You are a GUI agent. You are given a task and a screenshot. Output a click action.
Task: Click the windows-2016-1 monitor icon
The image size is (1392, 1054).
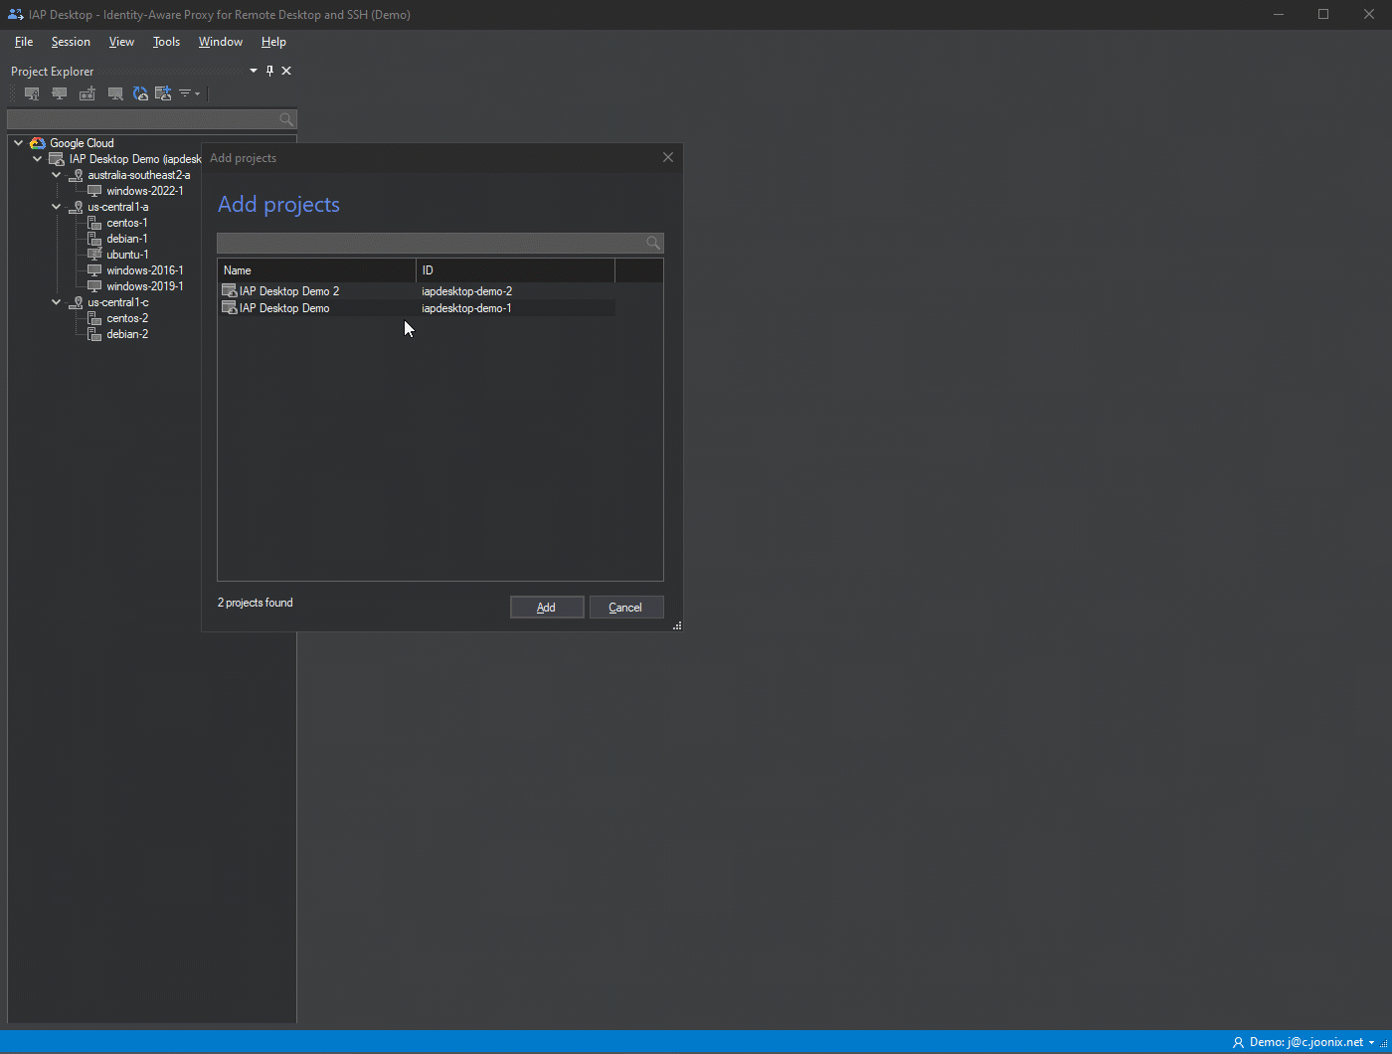pyautogui.click(x=94, y=270)
